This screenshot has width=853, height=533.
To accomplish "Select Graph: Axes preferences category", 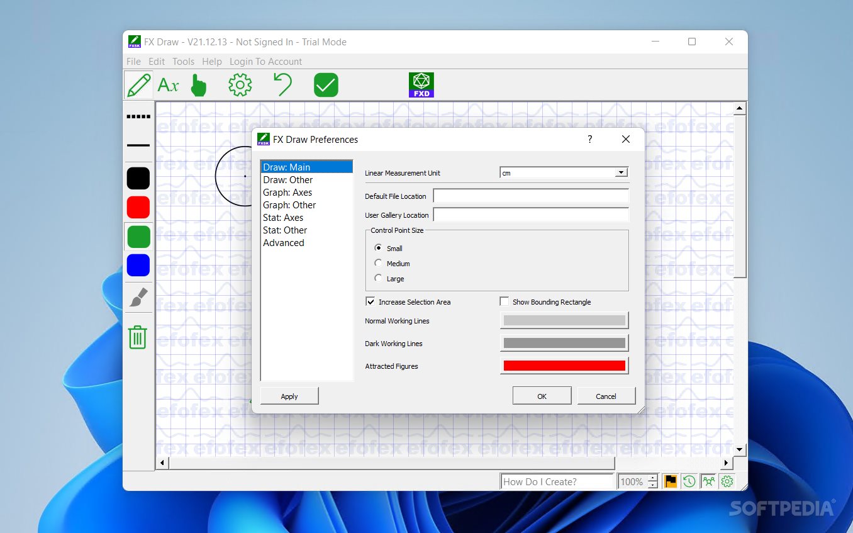I will (x=307, y=192).
